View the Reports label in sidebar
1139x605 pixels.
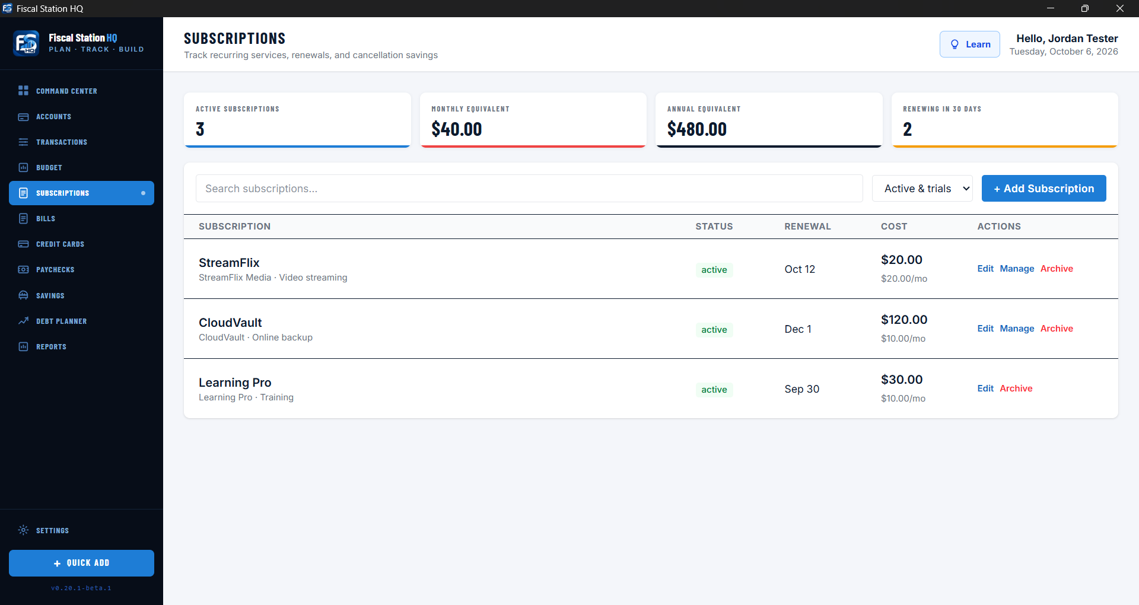(x=51, y=347)
